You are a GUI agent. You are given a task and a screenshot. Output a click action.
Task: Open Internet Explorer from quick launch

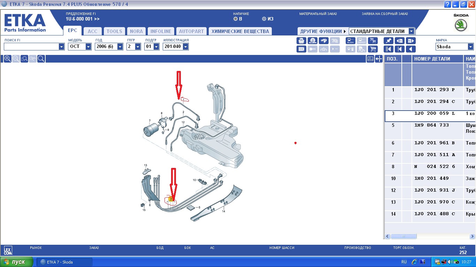pos(414,262)
